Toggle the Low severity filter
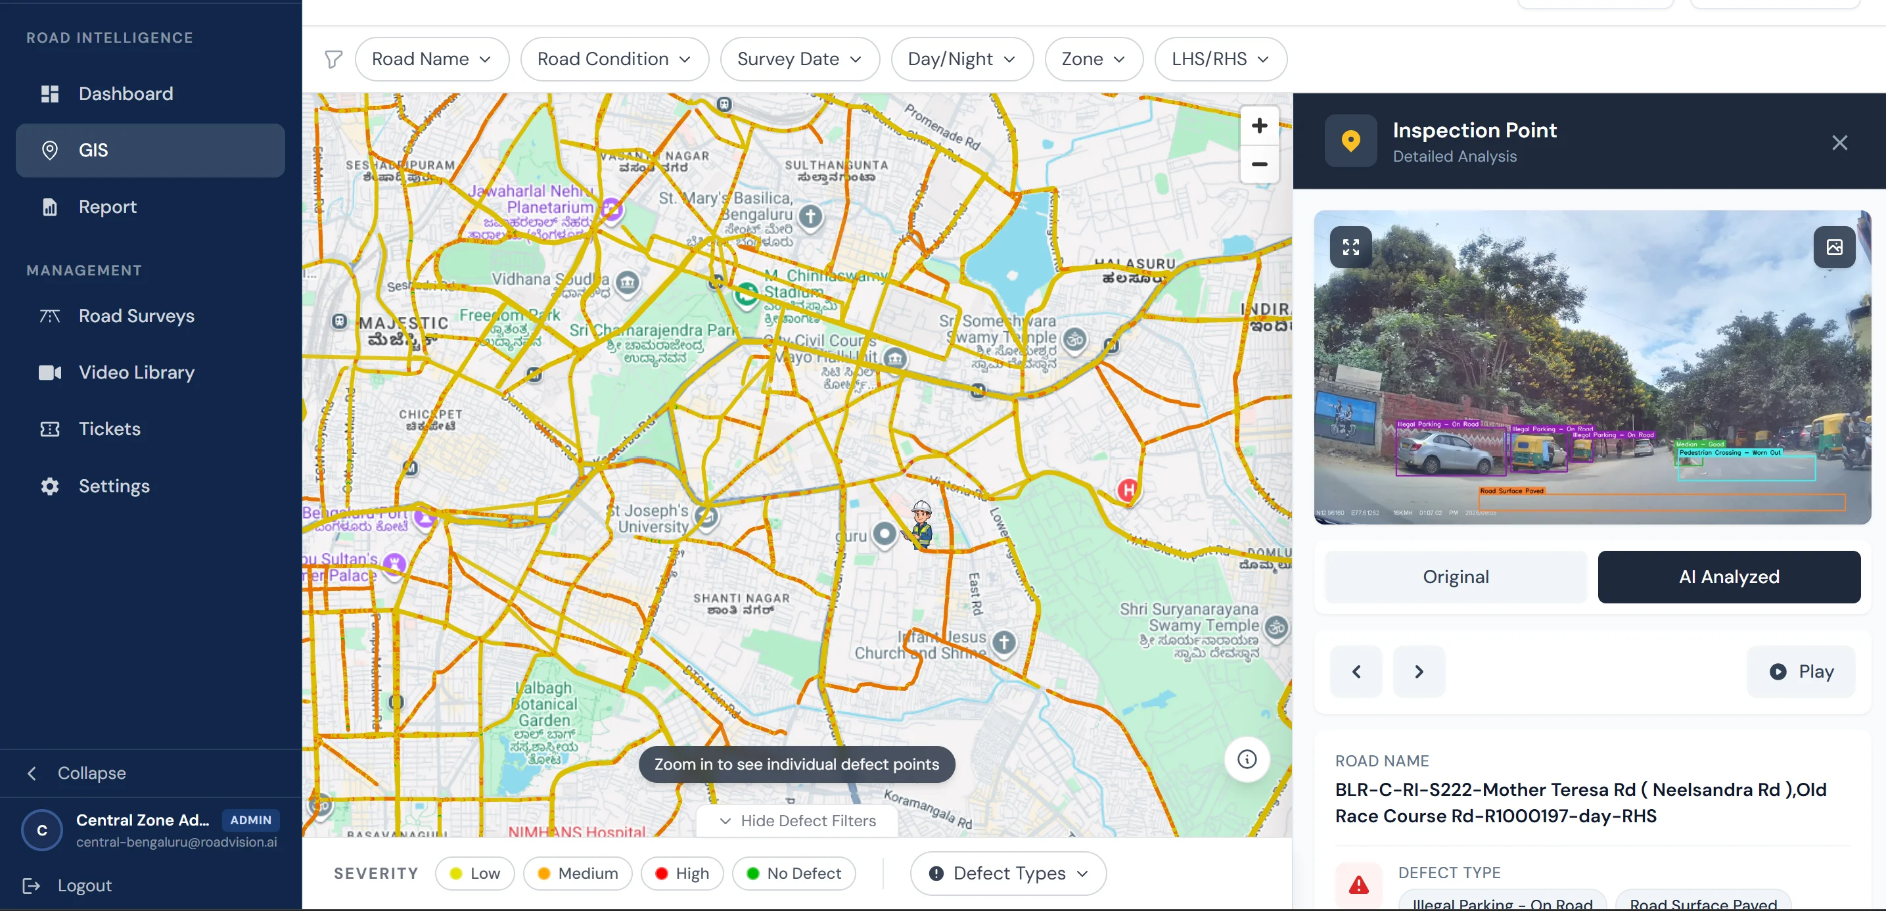Image resolution: width=1886 pixels, height=911 pixels. coord(474,873)
